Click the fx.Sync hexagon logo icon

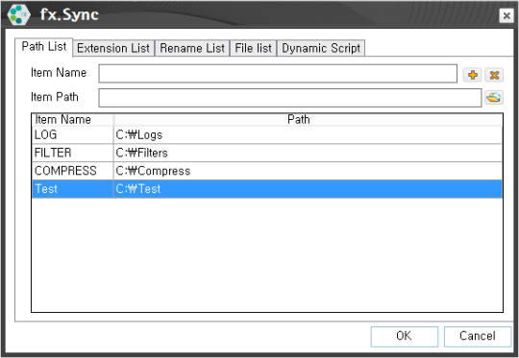(x=18, y=14)
